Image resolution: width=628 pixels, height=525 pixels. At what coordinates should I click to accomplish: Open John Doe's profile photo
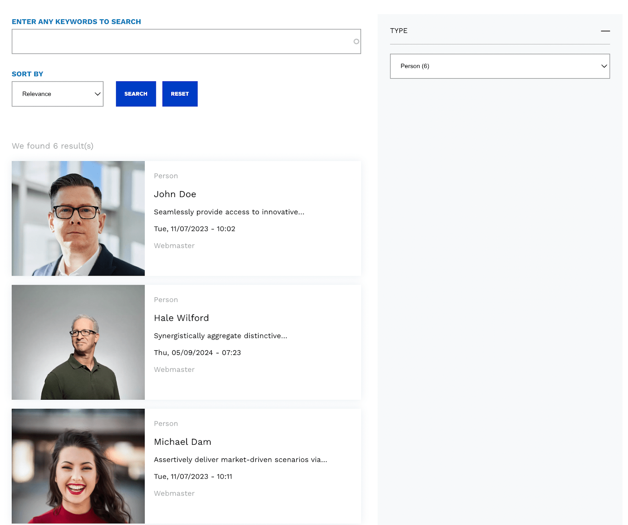click(x=78, y=218)
